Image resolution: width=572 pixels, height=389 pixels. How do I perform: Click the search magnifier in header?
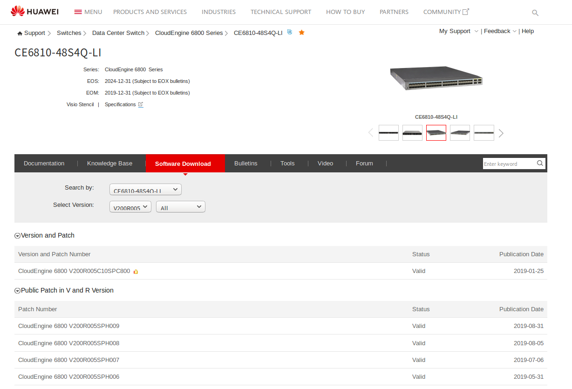pyautogui.click(x=535, y=13)
